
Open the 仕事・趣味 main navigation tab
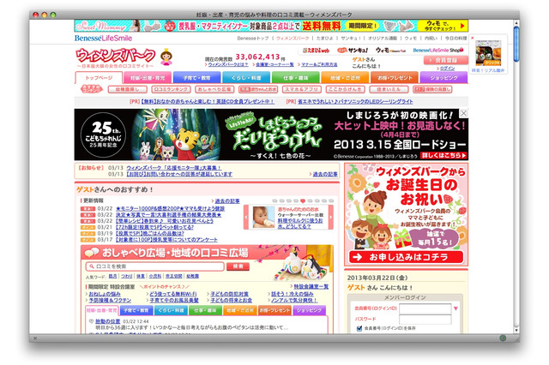click(295, 78)
